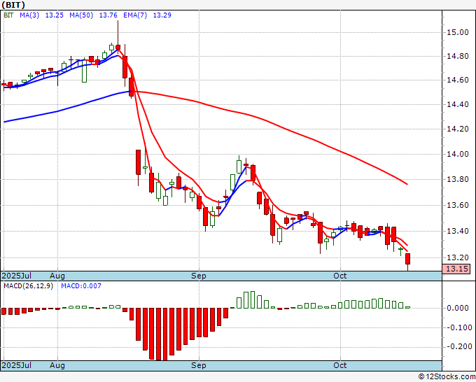Click the 13.60 price axis label
The height and width of the screenshot is (382, 476).
[x=458, y=206]
